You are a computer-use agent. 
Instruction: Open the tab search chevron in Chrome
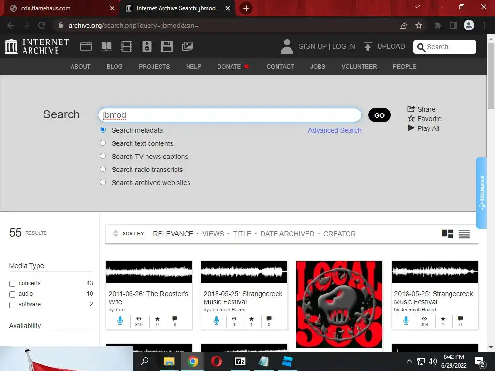417,7
